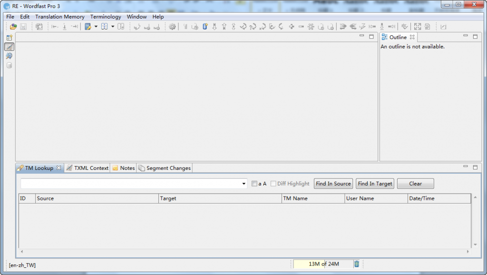Enable the 'a A' case-sensitive checkbox
The height and width of the screenshot is (275, 487).
255,184
